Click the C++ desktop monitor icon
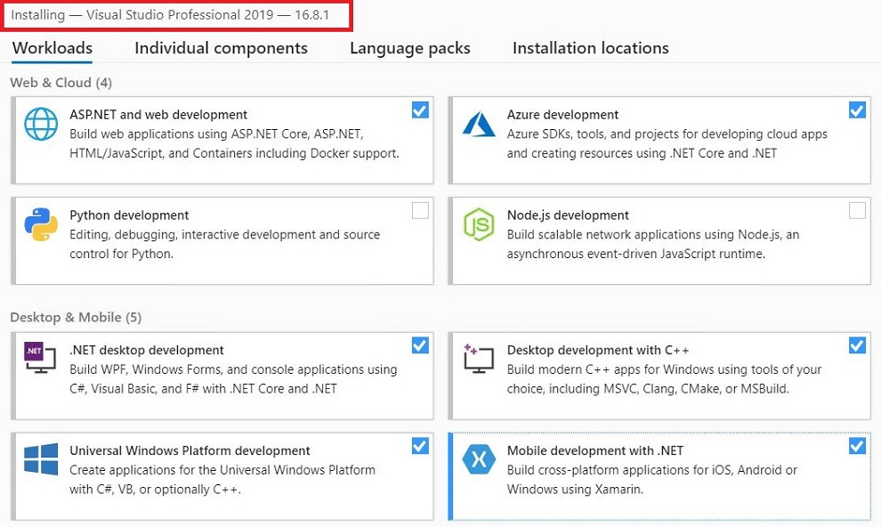881x527 pixels. coord(478,359)
